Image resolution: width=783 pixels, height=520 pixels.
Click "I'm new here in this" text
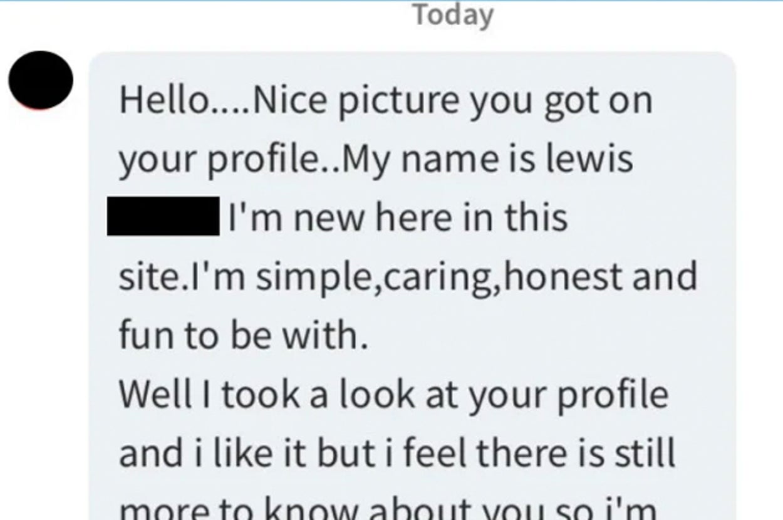[397, 217]
